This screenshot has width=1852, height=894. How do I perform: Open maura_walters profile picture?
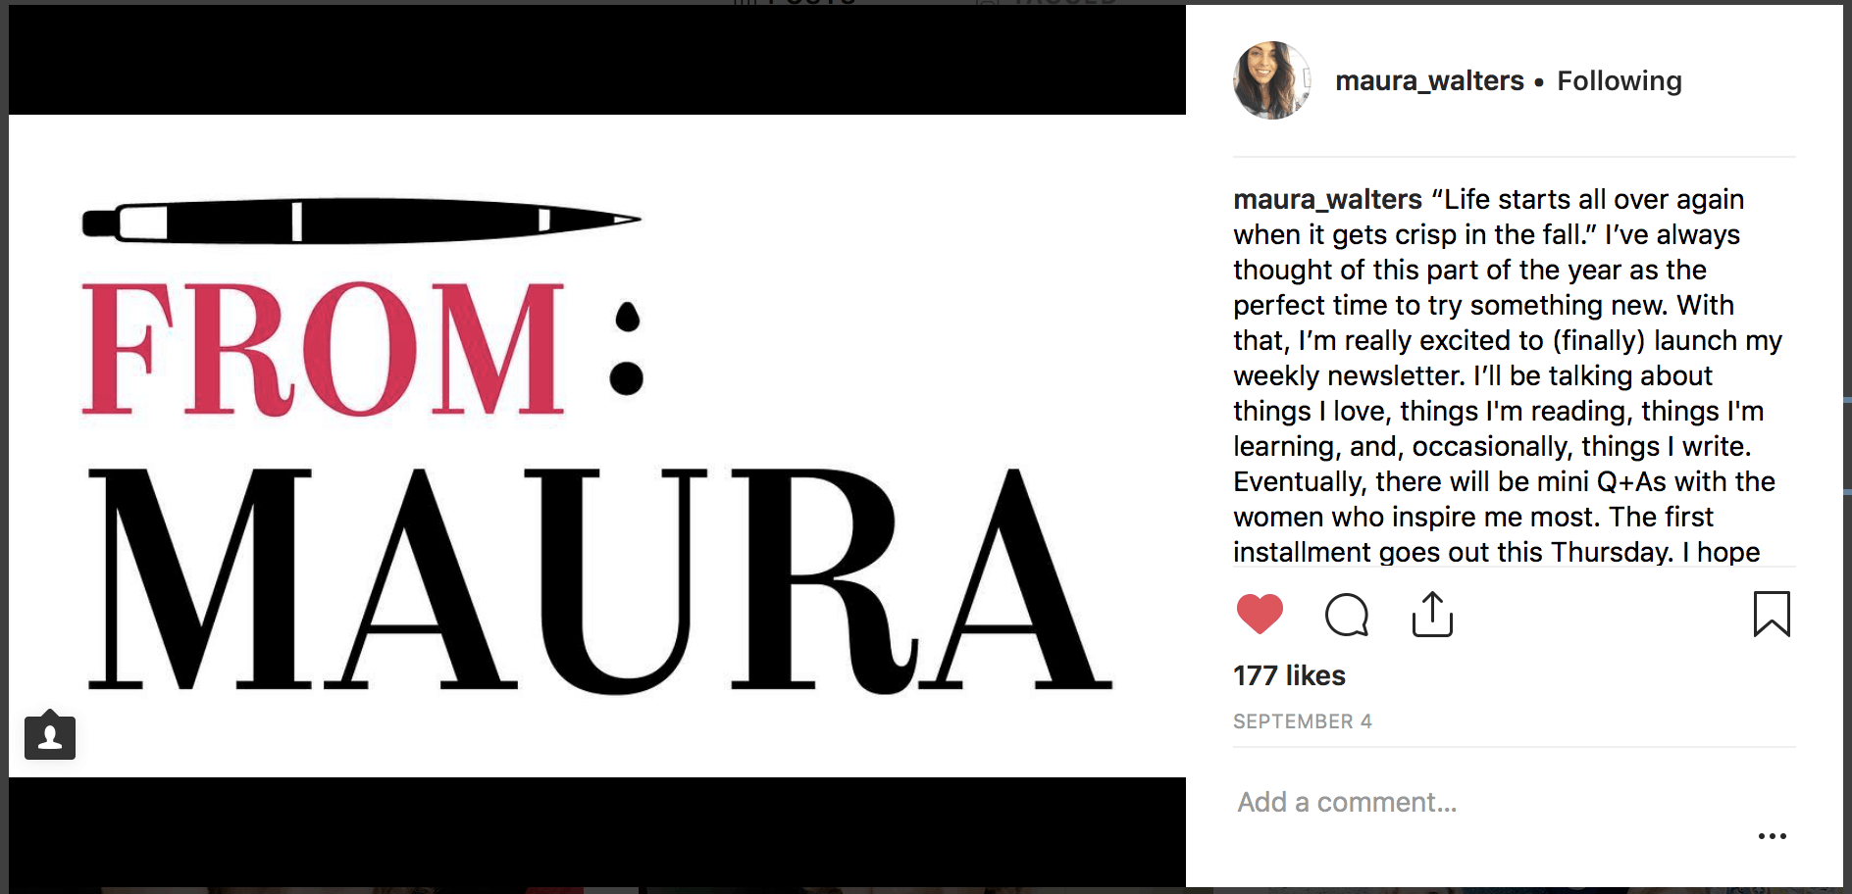[1271, 80]
